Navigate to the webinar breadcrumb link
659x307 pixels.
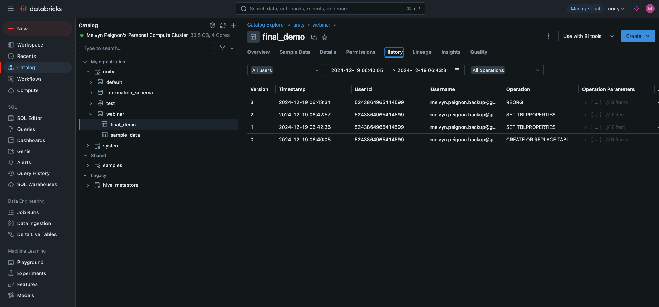coord(321,25)
